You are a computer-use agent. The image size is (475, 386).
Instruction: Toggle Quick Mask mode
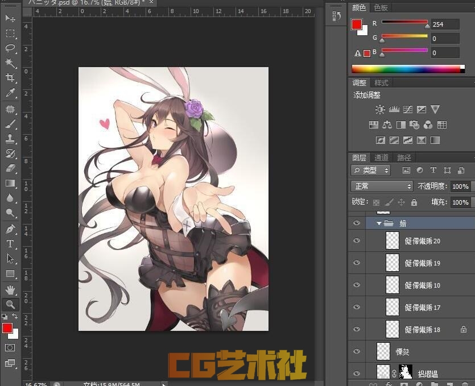point(10,347)
